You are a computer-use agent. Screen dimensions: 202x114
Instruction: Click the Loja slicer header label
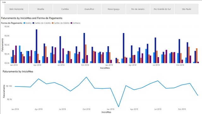(4, 2)
